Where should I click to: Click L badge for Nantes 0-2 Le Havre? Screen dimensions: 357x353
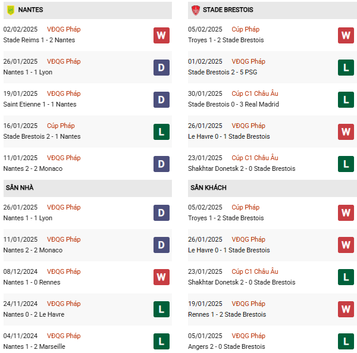161,310
